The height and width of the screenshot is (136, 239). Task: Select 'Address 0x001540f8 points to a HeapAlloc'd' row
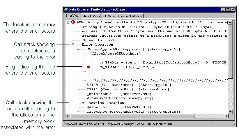coord(155,36)
